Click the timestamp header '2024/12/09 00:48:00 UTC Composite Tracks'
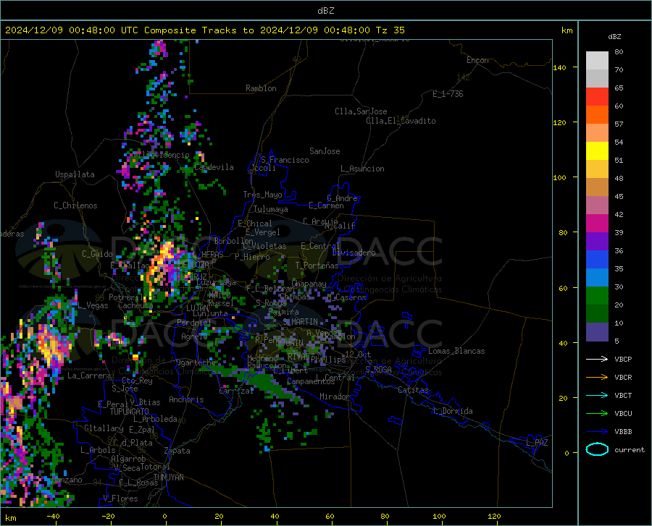Viewport: 652px width, 526px height. [123, 30]
